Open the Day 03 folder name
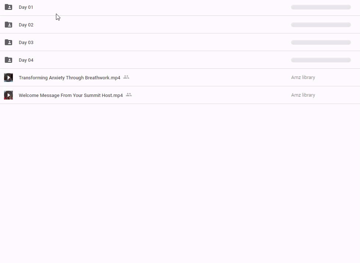This screenshot has height=263, width=360. (26, 43)
